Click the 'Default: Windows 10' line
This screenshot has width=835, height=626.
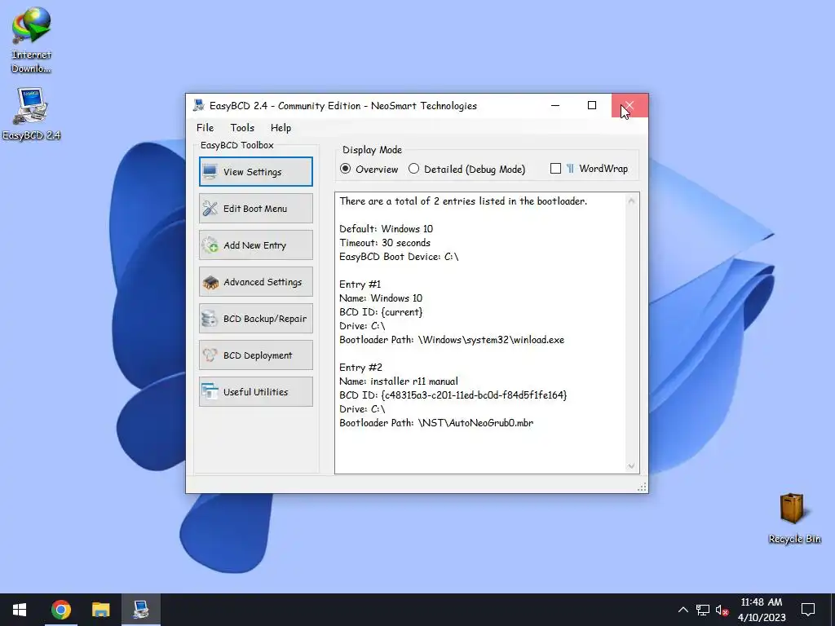[x=386, y=229]
